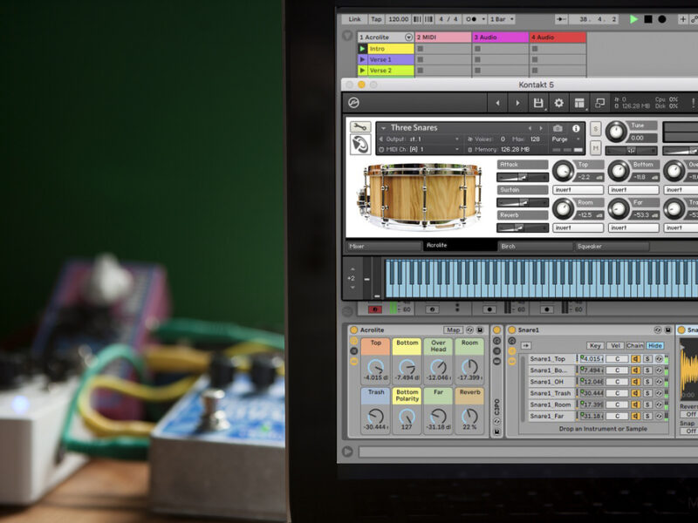698x523 pixels.
Task: Click the Kontakt workspace layout icon
Action: 579,103
